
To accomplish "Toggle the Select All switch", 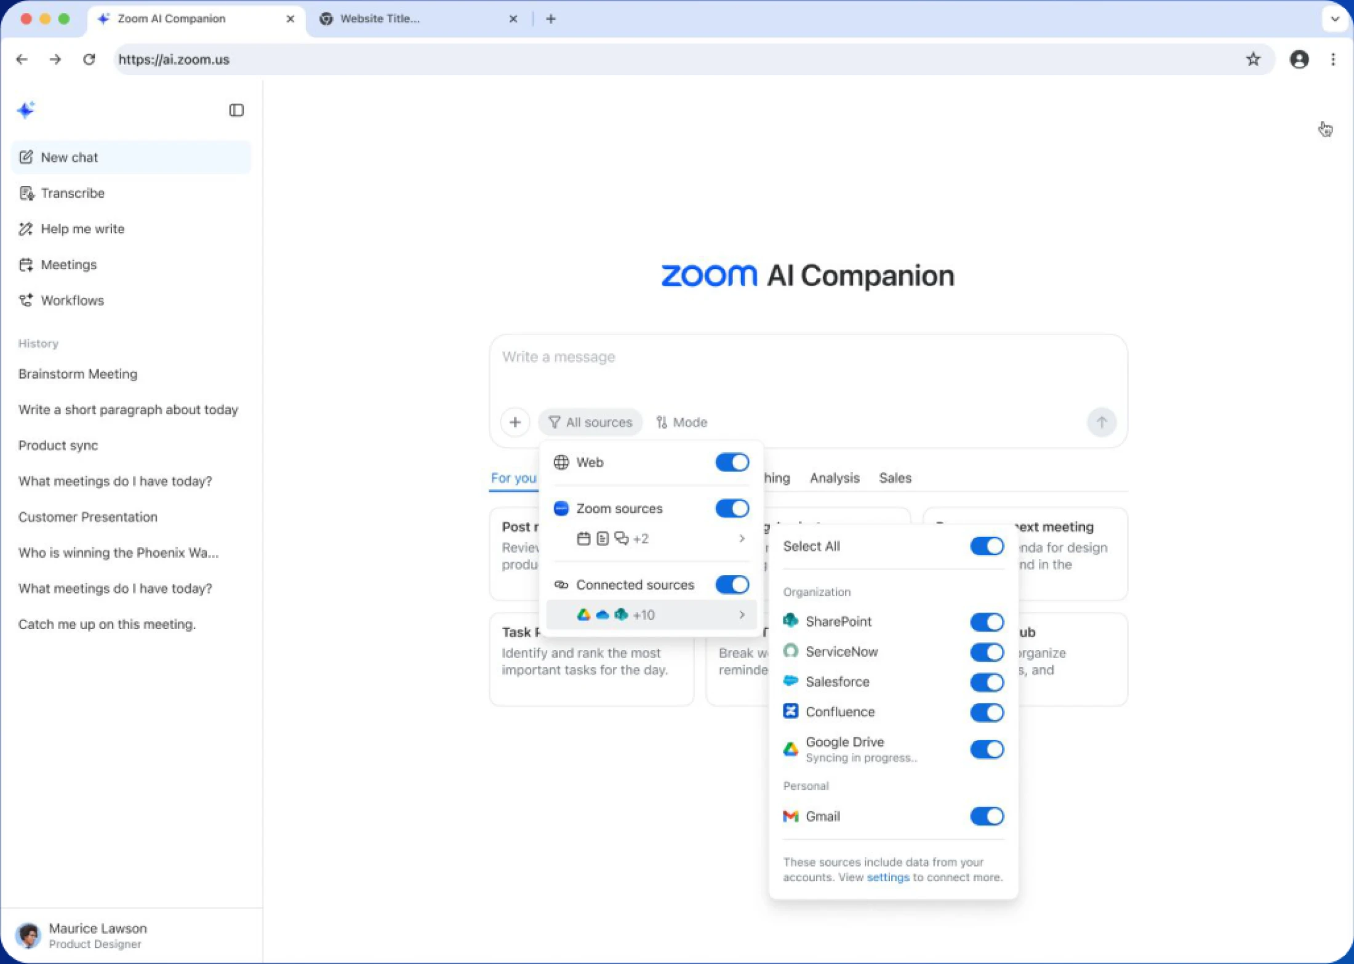I will click(987, 546).
